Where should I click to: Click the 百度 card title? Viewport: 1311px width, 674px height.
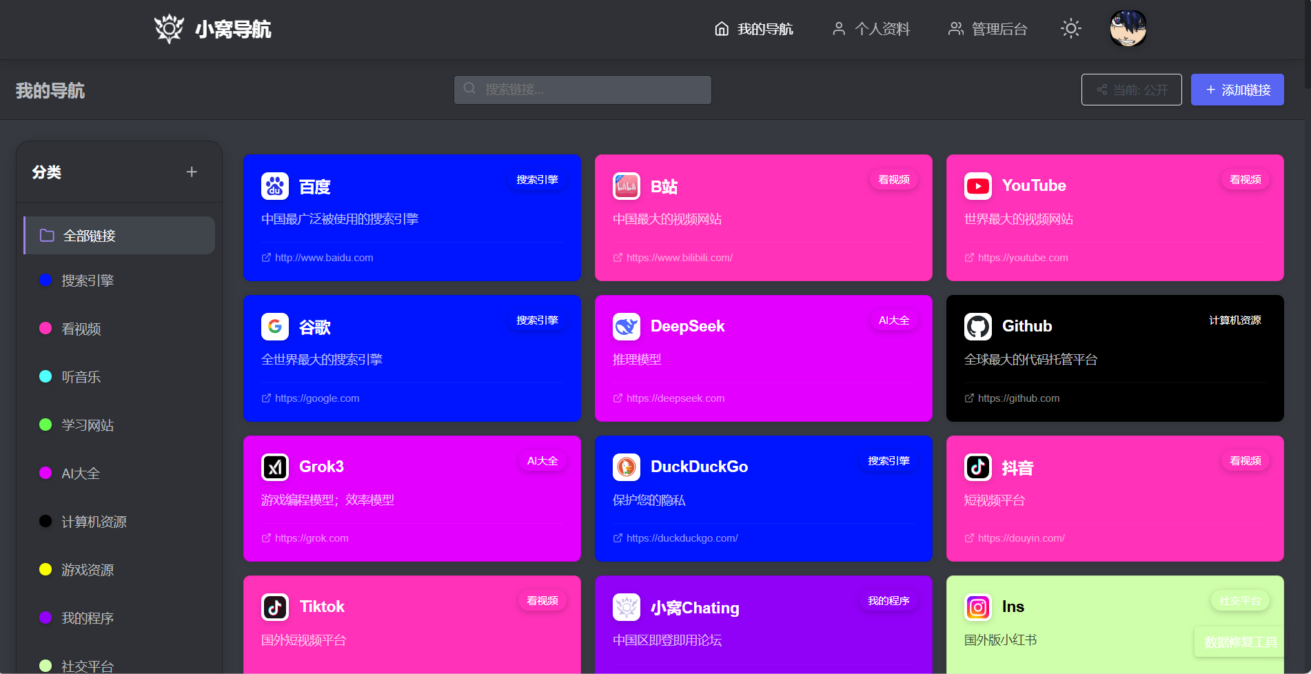pos(315,187)
